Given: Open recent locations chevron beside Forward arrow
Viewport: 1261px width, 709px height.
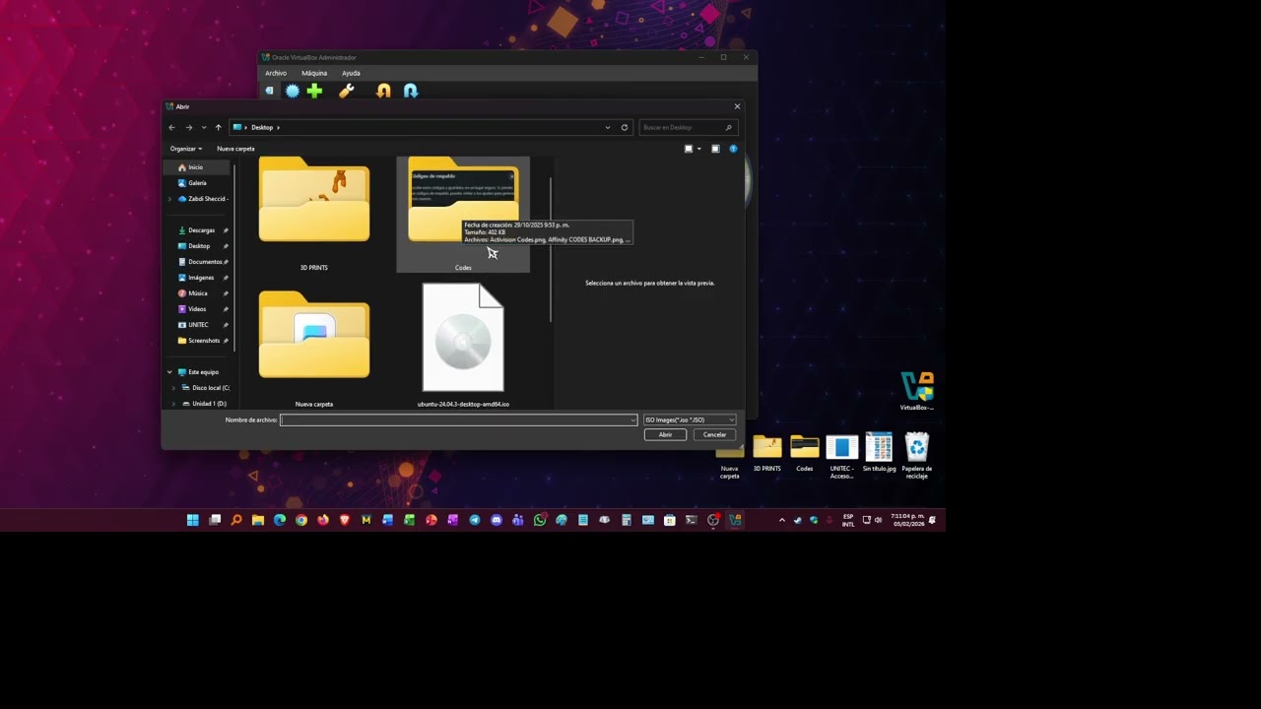Looking at the screenshot, I should click(204, 127).
